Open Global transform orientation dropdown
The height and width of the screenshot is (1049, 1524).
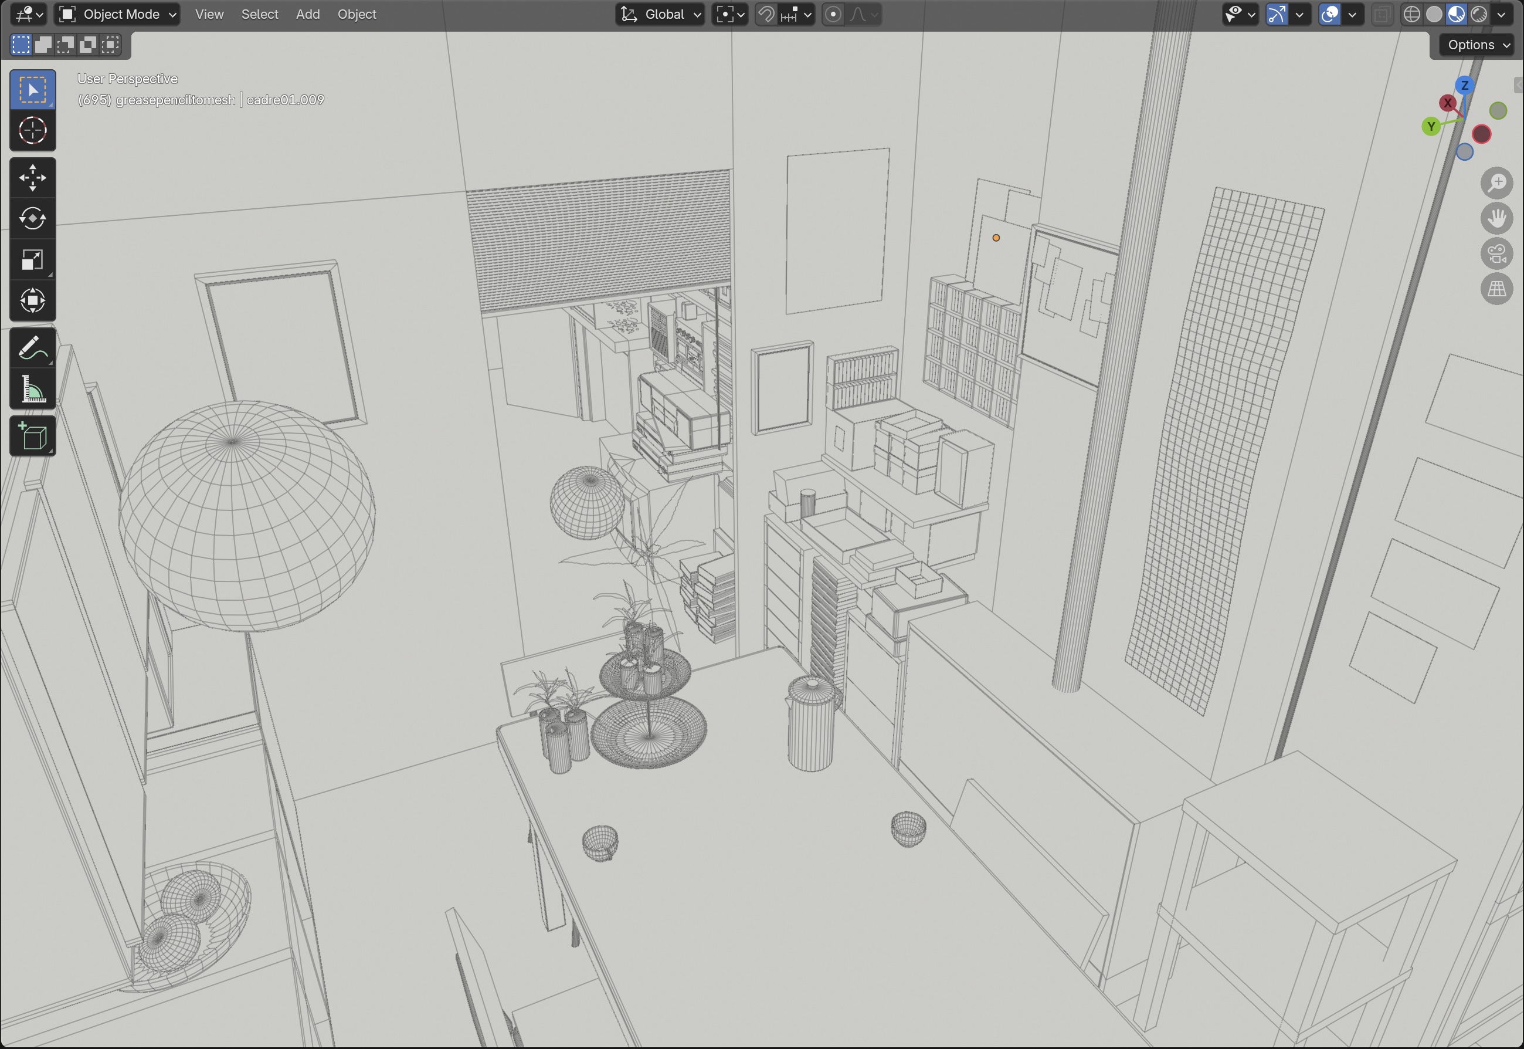tap(661, 15)
